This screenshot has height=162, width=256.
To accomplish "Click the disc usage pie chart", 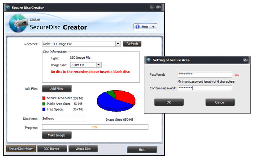I will 116,101.
